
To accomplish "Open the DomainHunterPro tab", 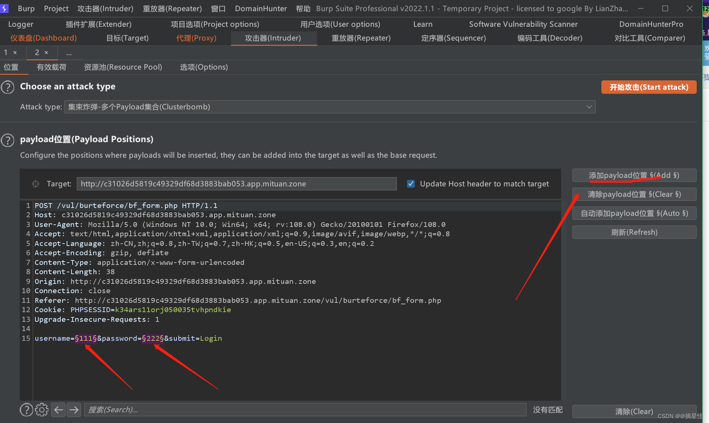I will coord(651,24).
